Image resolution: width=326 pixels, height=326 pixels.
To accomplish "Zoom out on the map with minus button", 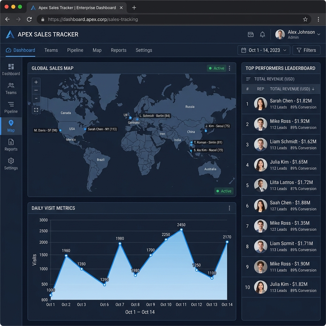I will [36, 90].
